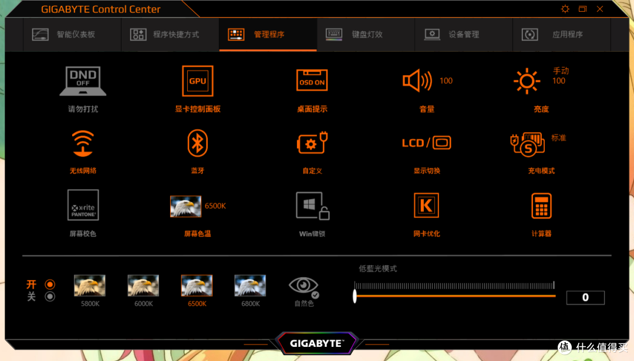Close the GIGABYTE Control Center window

tap(599, 9)
